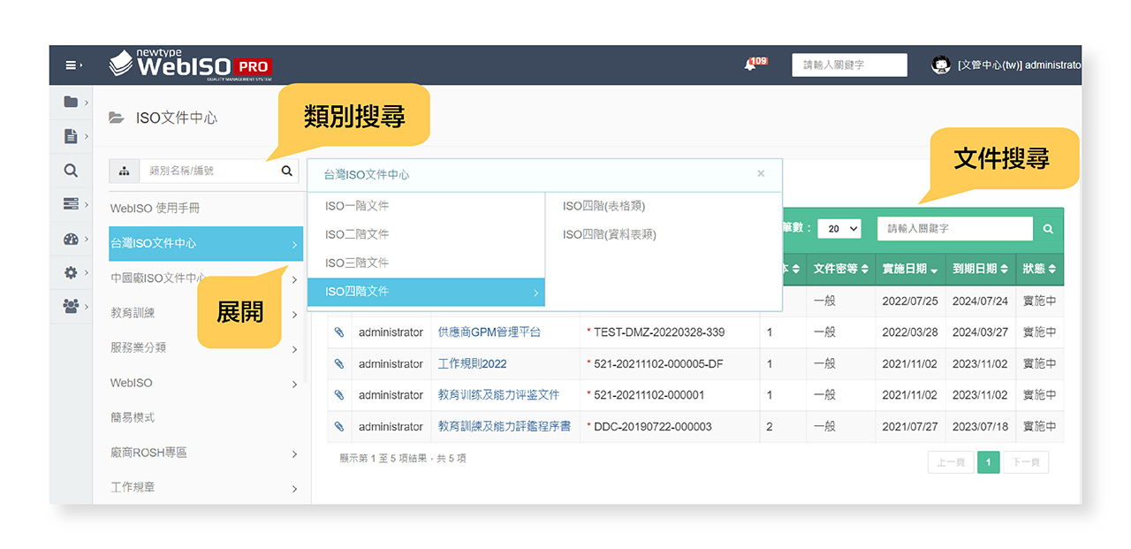This screenshot has width=1131, height=549.
Task: Open the rows-per-page dropdown showing 20
Action: (839, 229)
